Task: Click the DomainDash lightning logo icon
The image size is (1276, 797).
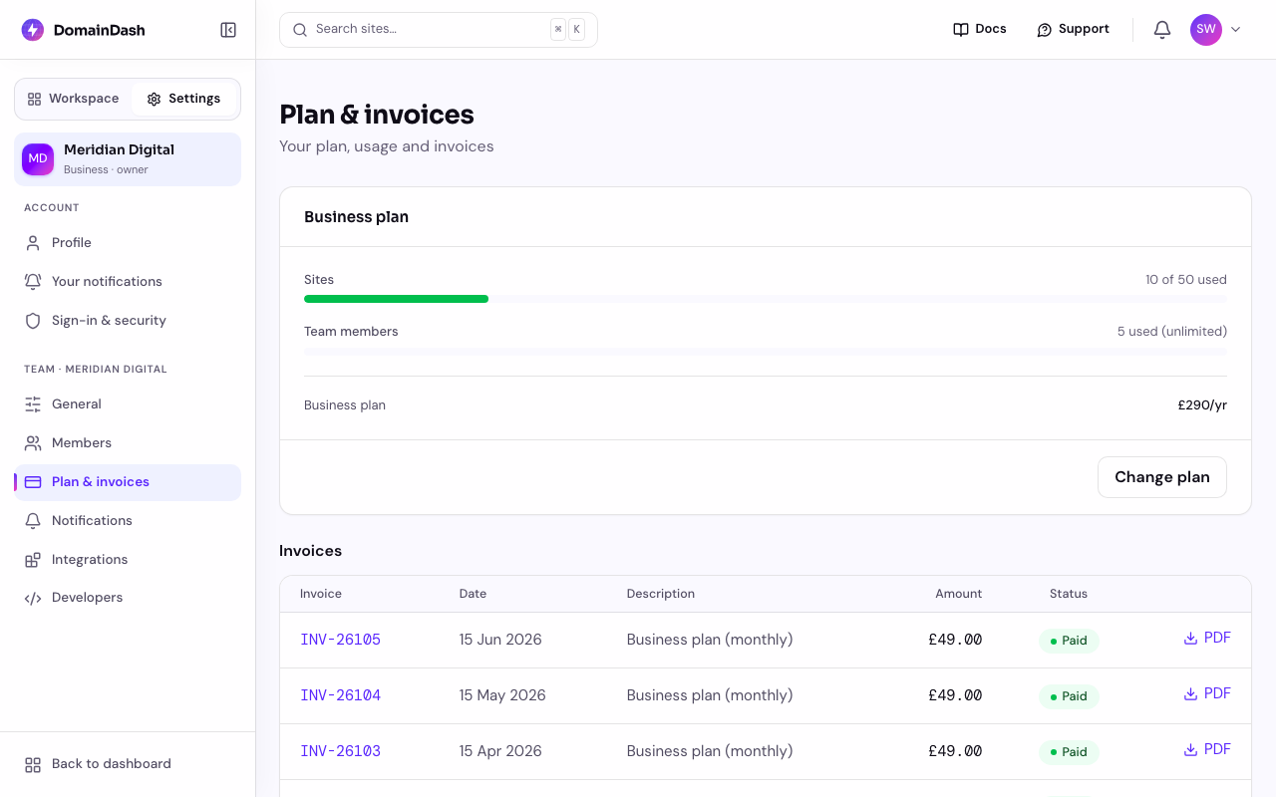Action: [x=33, y=30]
